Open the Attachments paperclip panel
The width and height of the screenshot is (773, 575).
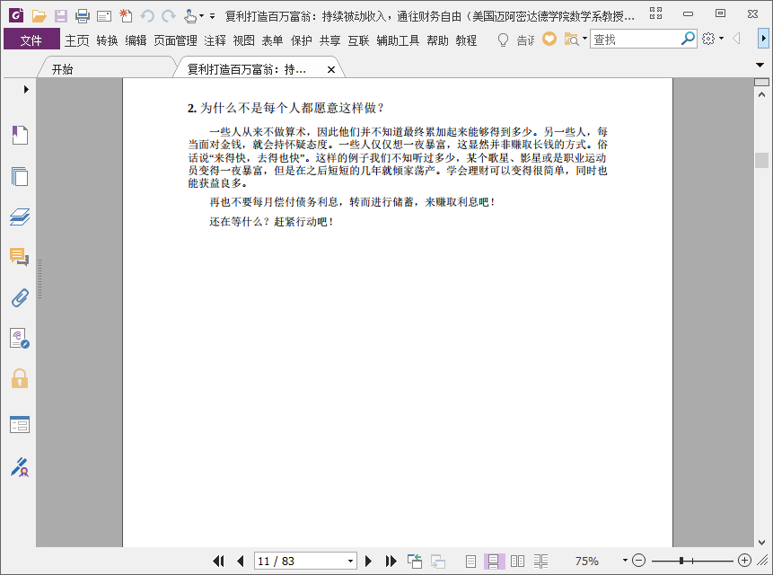tap(20, 298)
